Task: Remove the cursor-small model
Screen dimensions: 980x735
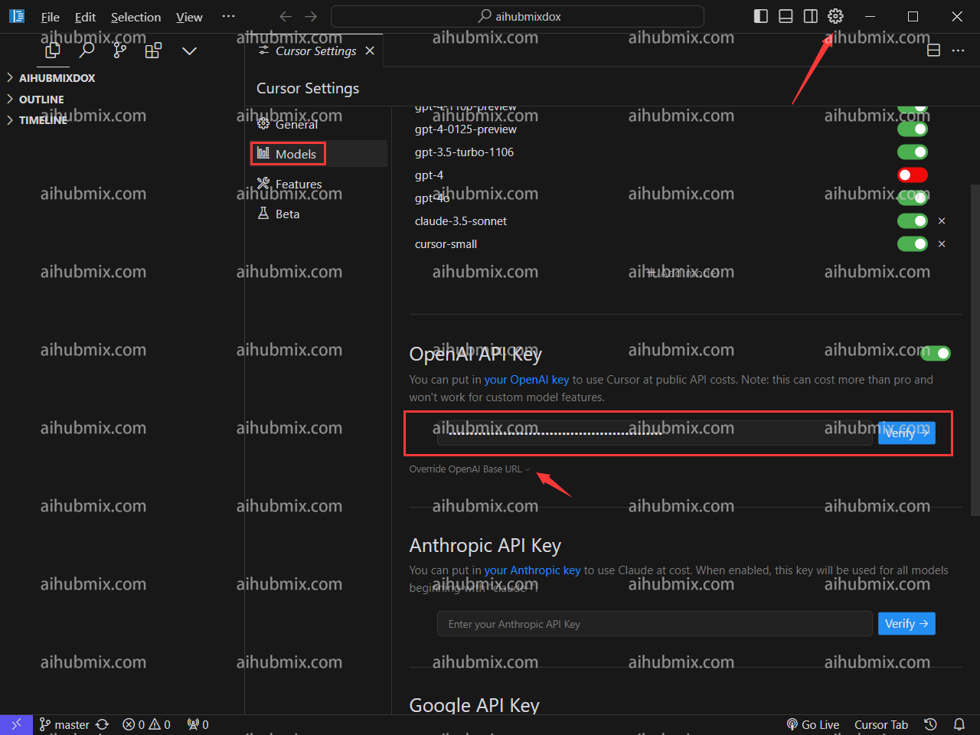Action: point(942,243)
